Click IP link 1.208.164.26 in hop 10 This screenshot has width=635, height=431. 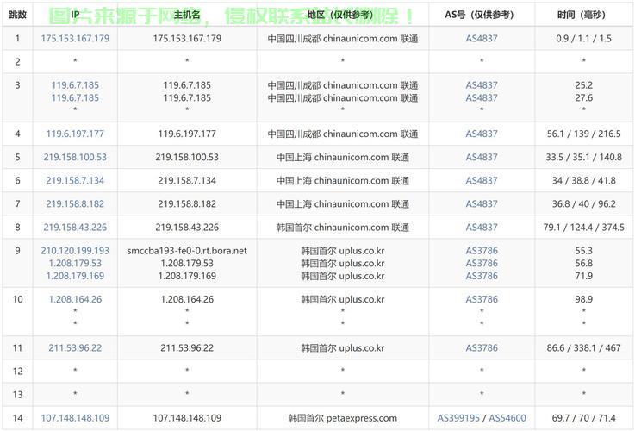tap(75, 299)
